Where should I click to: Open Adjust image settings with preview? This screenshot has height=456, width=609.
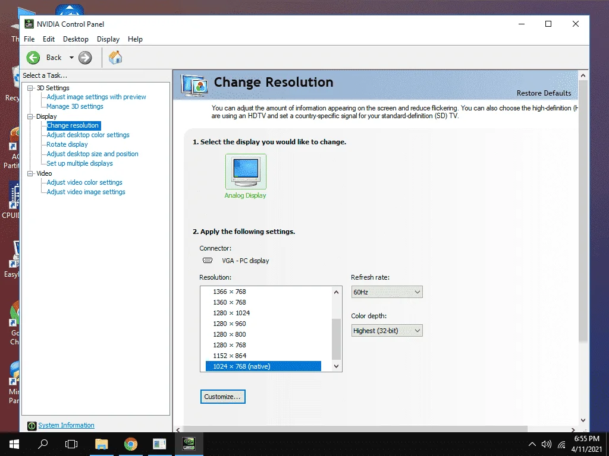96,97
